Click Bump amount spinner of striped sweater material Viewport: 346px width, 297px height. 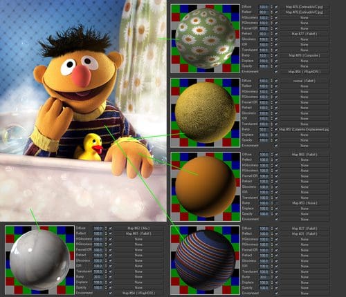(271, 277)
